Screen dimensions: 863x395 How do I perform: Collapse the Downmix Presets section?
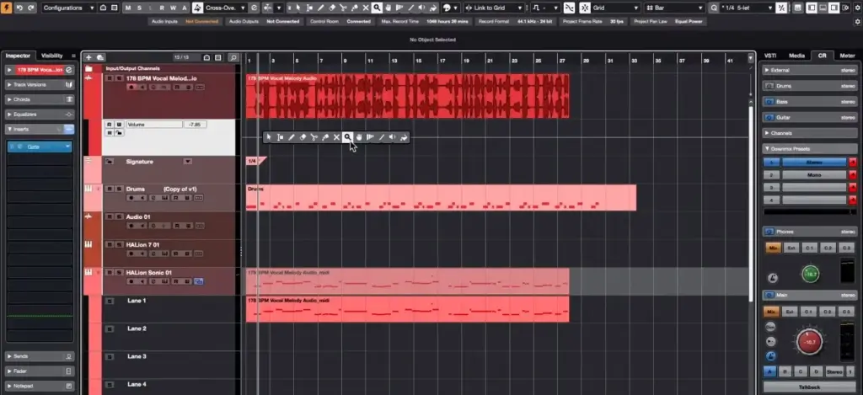click(x=809, y=148)
